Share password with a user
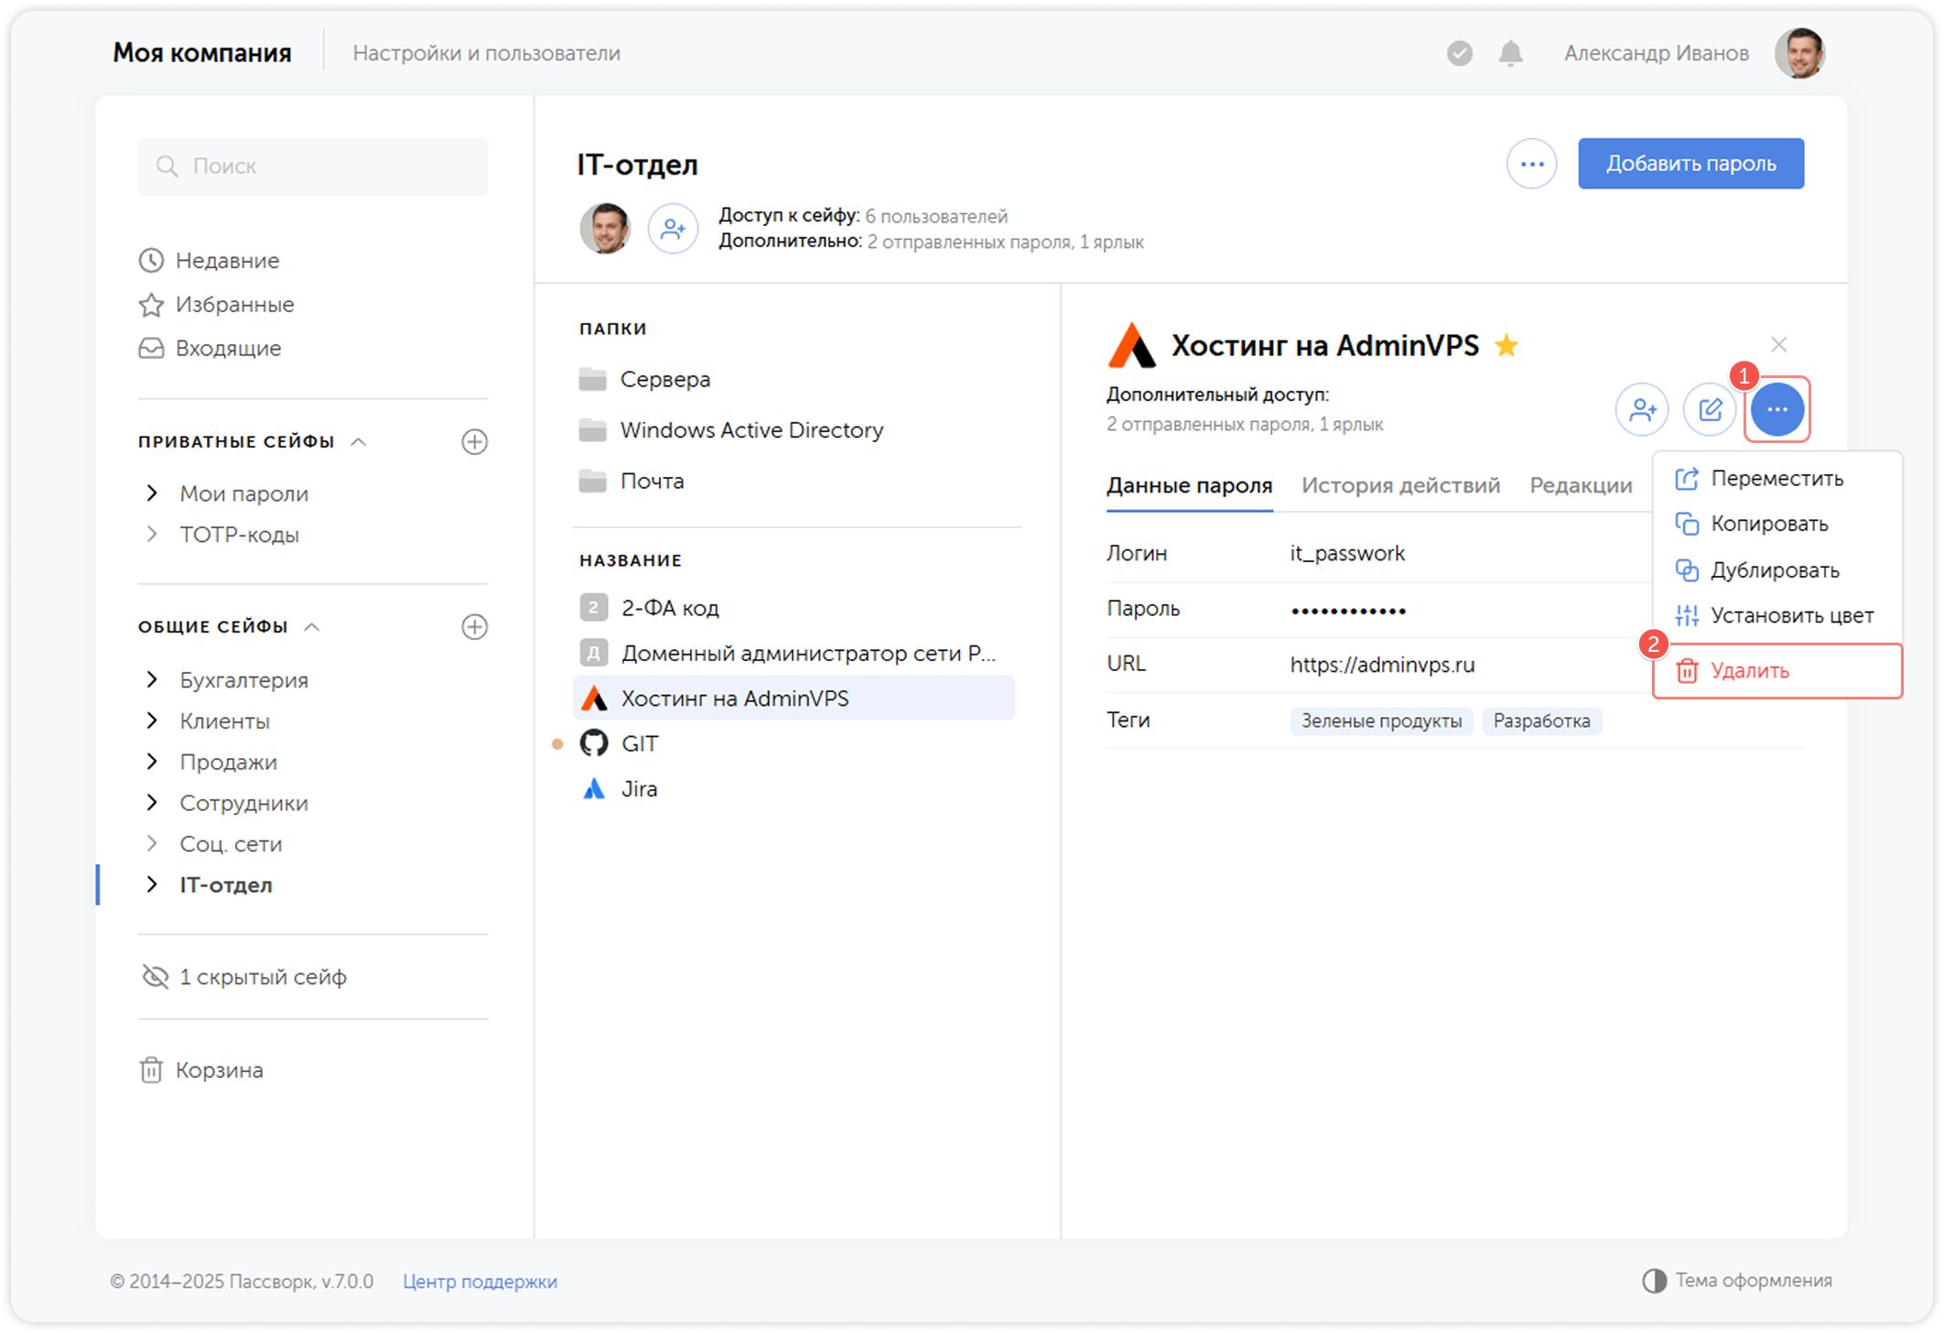 pyautogui.click(x=1642, y=409)
